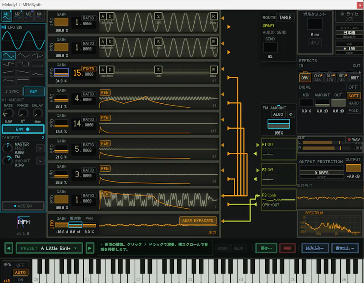The width and height of the screenshot is (364, 283).
Task: Click Op1 attack envelope handle A
Action: pos(103,16)
